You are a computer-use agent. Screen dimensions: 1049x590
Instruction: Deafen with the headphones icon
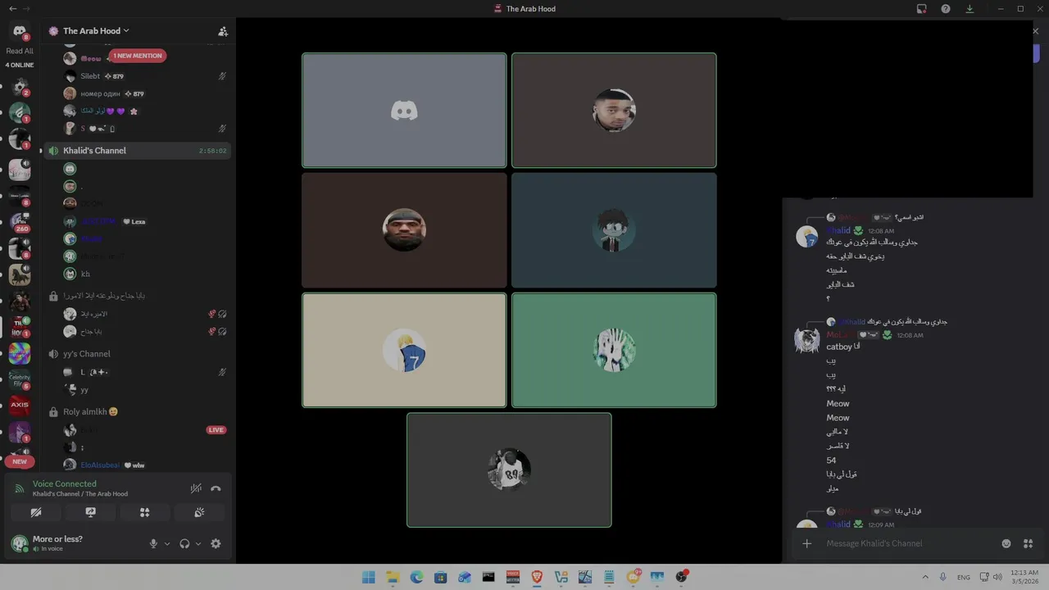coord(184,543)
